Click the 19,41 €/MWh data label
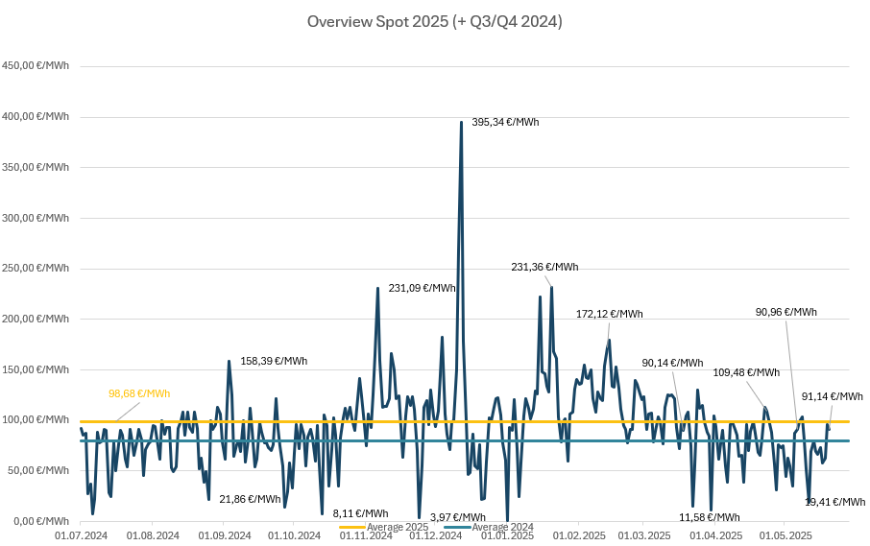870x546 pixels. click(x=834, y=502)
